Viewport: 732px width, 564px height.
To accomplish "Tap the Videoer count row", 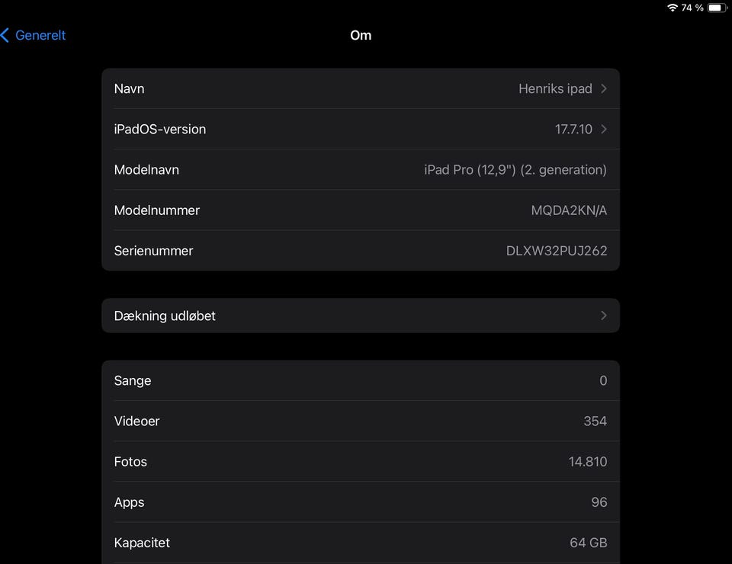I will pyautogui.click(x=360, y=421).
